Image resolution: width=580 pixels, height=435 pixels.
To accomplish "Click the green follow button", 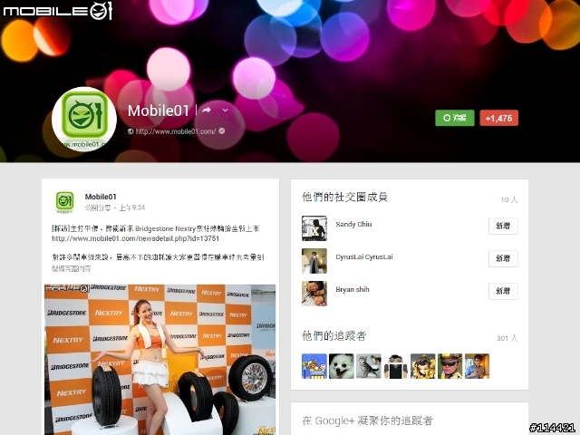I will tap(455, 118).
